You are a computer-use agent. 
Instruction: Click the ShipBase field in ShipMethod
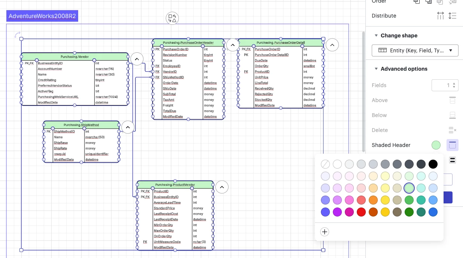tap(61, 143)
